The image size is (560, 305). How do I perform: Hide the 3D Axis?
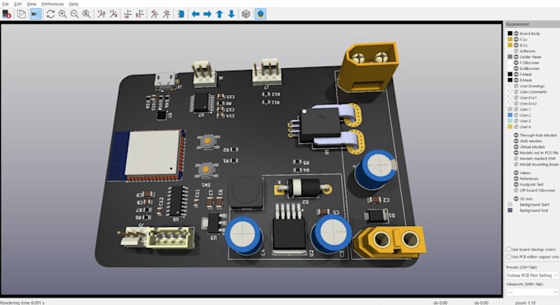(516, 199)
